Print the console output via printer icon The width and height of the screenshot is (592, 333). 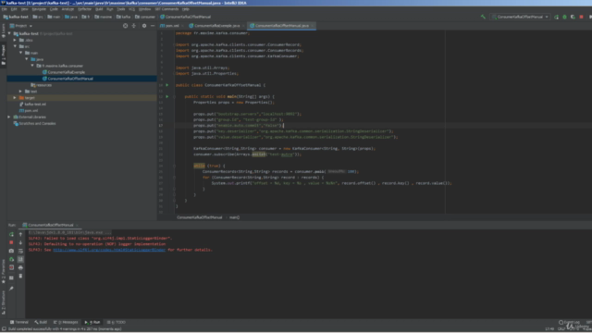click(20, 267)
